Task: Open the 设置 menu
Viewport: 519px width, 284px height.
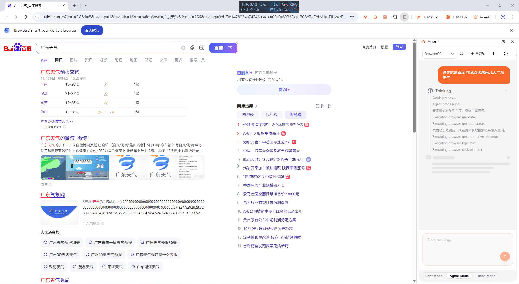Action: click(x=384, y=47)
